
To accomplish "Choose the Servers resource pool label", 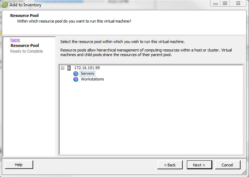I will tap(87, 74).
